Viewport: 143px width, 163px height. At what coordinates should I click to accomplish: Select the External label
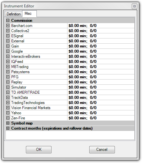[x=18, y=41]
